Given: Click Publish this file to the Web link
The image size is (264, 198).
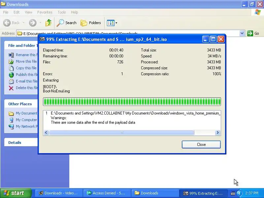Looking at the screenshot, I should pyautogui.click(x=27, y=75).
